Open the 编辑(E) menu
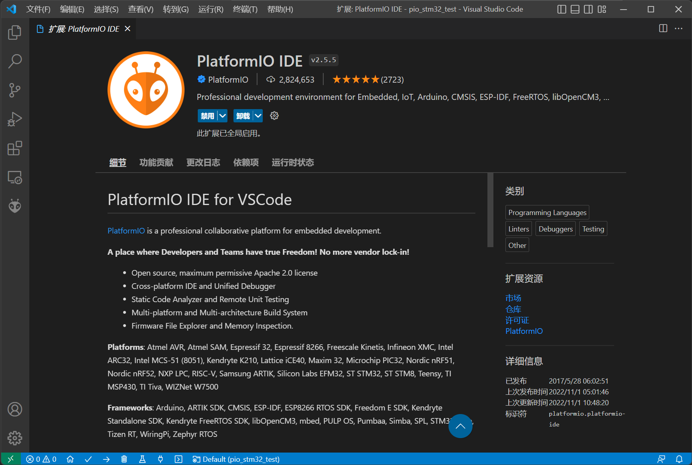The width and height of the screenshot is (692, 465). pyautogui.click(x=72, y=9)
